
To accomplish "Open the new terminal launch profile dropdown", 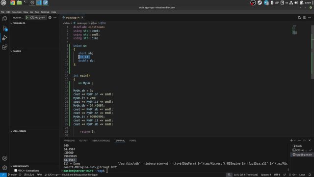I will click(294, 141).
